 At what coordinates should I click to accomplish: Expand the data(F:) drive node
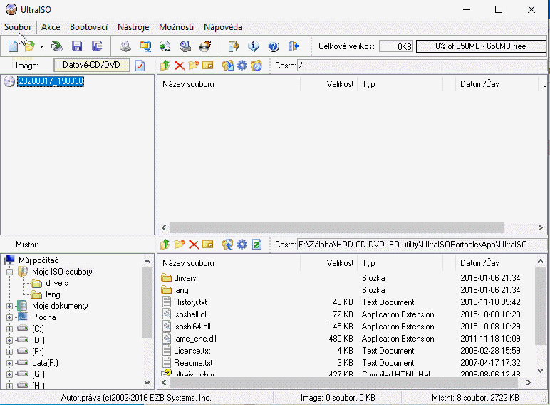coord(10,363)
